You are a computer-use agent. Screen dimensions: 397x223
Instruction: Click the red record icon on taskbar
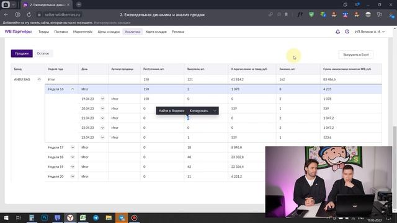(x=134, y=217)
